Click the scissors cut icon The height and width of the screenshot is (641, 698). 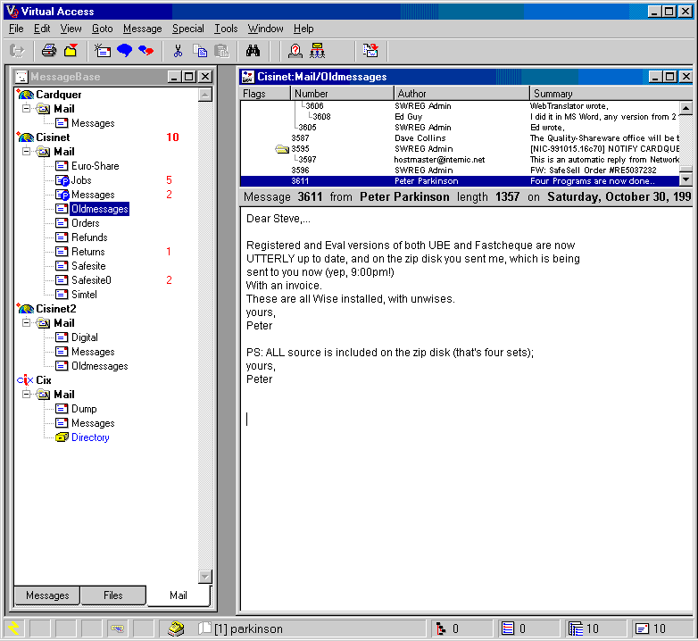click(178, 51)
